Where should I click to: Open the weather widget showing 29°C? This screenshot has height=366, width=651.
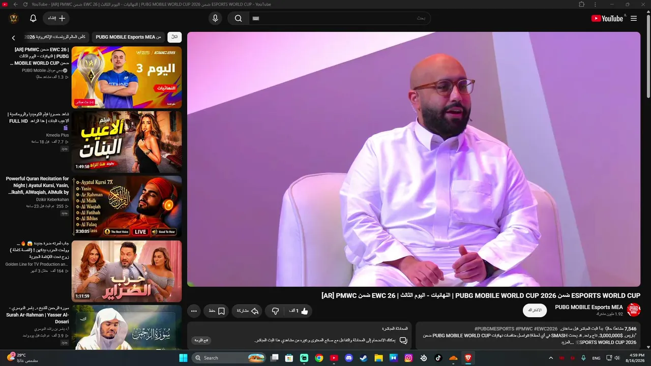tap(22, 358)
